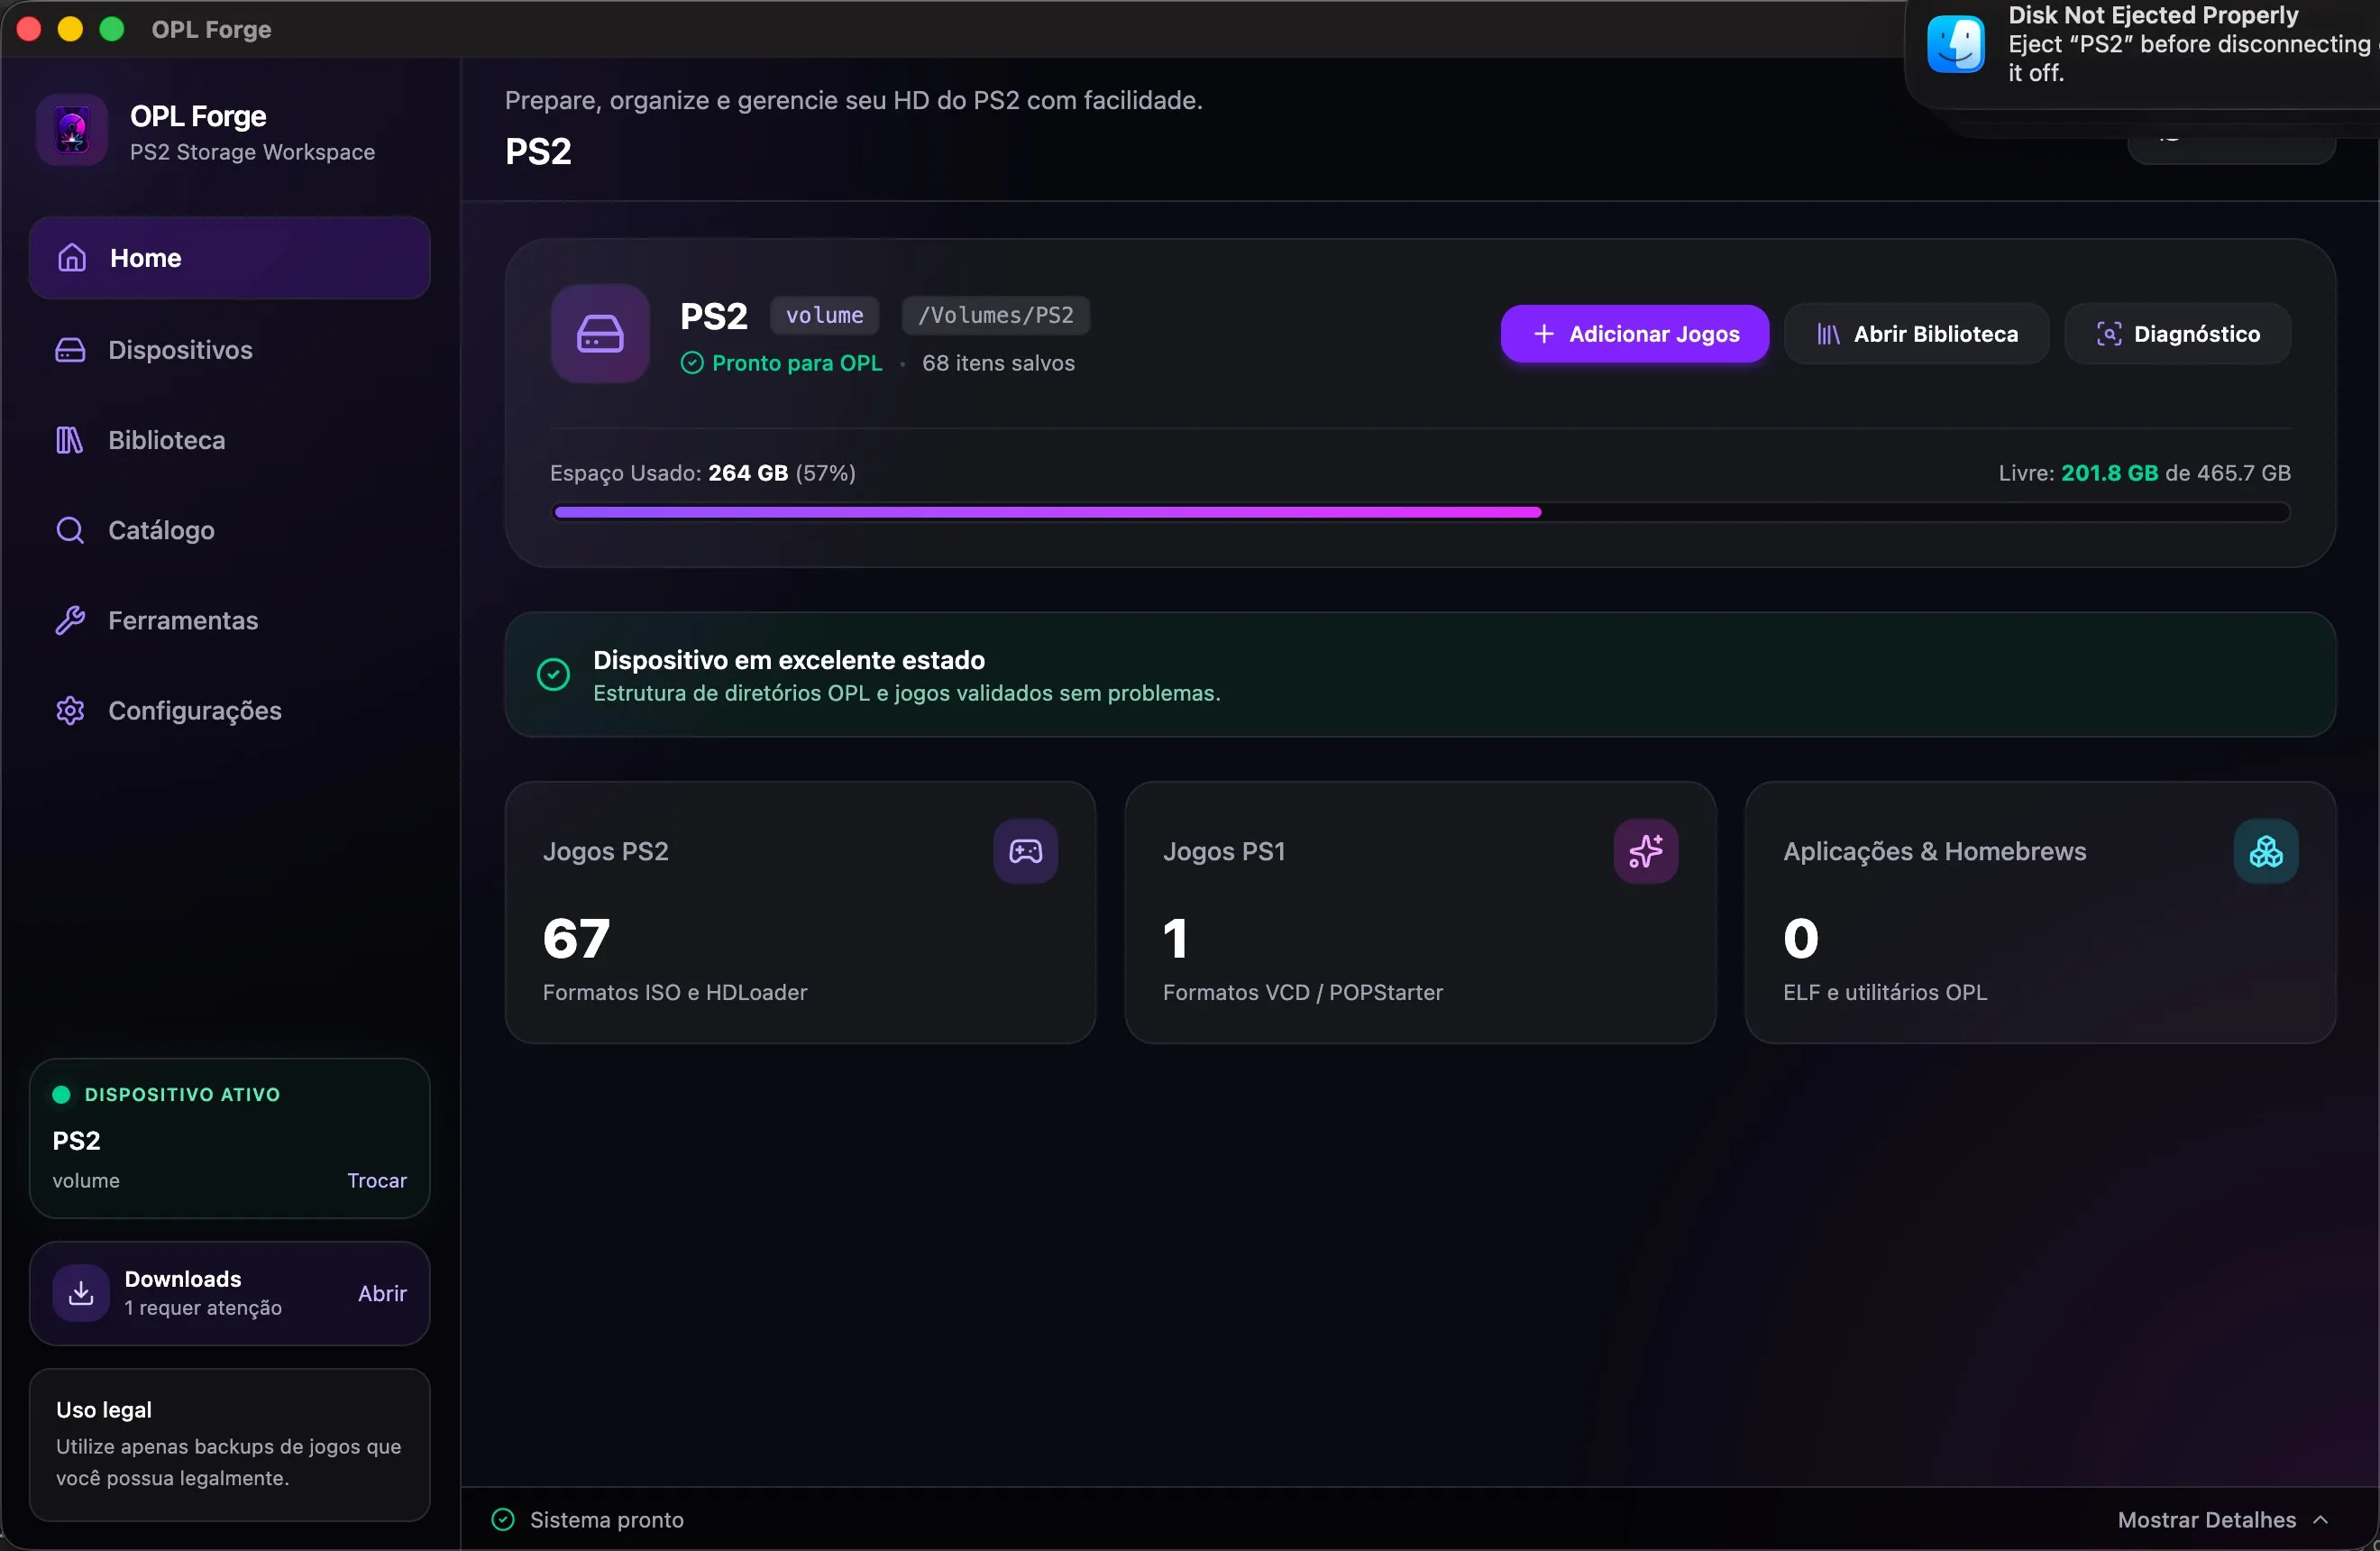
Task: Expand Mostrar Detalhes in status bar
Action: [x=2223, y=1520]
